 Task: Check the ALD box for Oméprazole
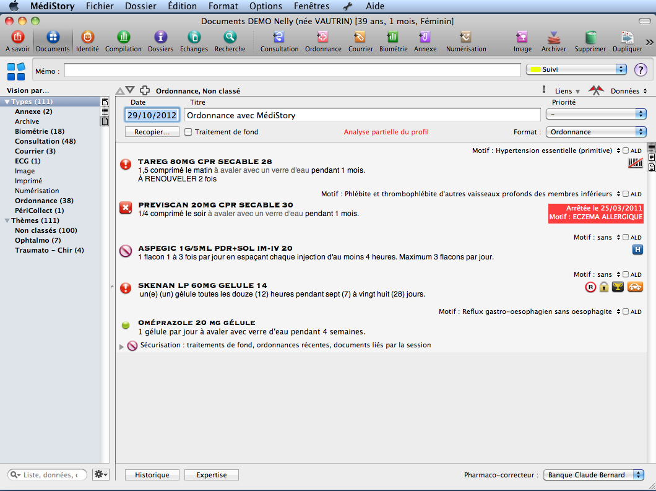tap(626, 311)
